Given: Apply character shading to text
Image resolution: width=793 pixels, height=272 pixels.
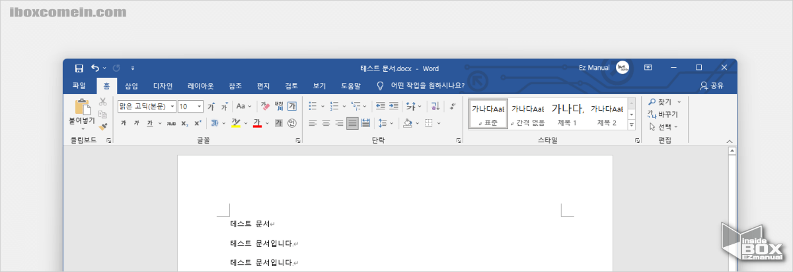Looking at the screenshot, I should (279, 123).
